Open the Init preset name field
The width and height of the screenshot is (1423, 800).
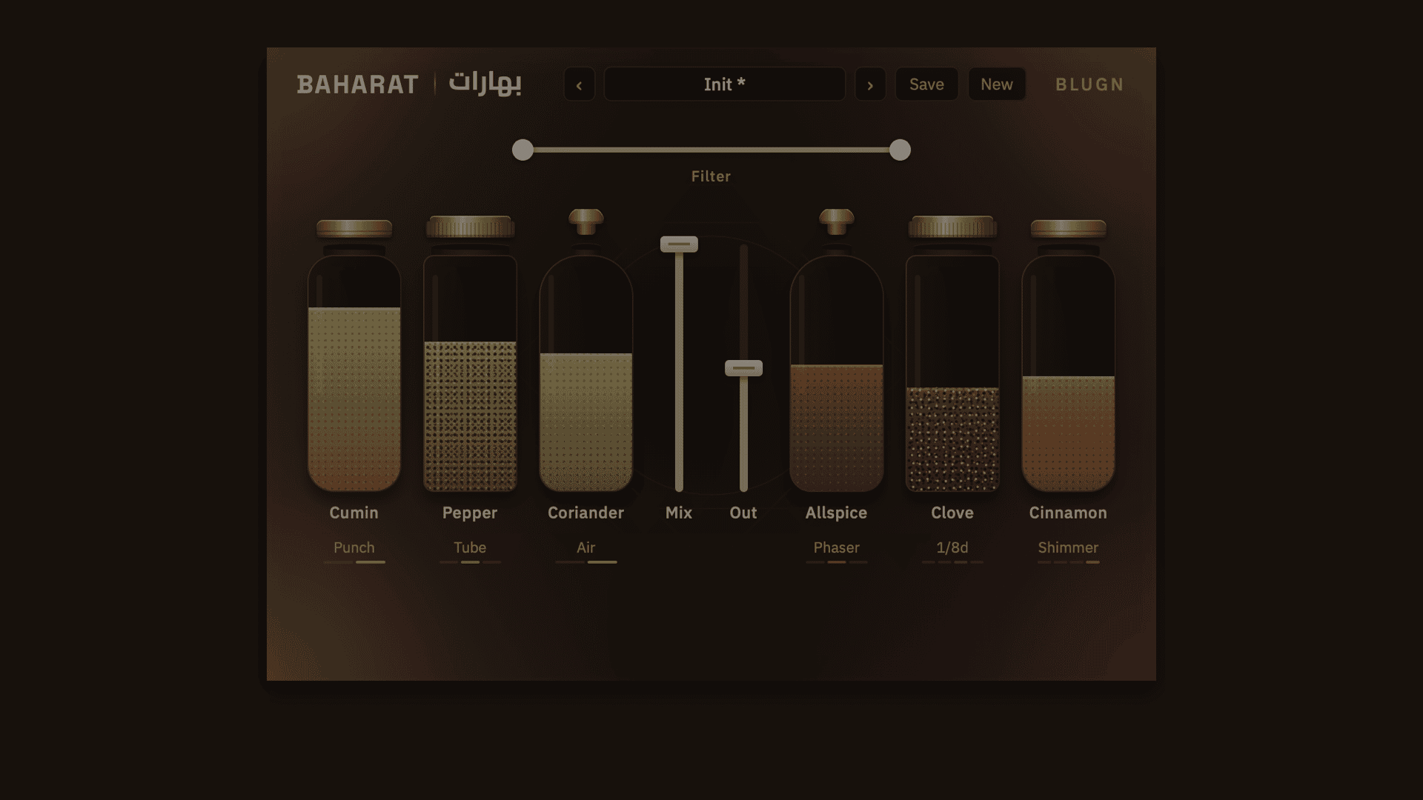[724, 84]
